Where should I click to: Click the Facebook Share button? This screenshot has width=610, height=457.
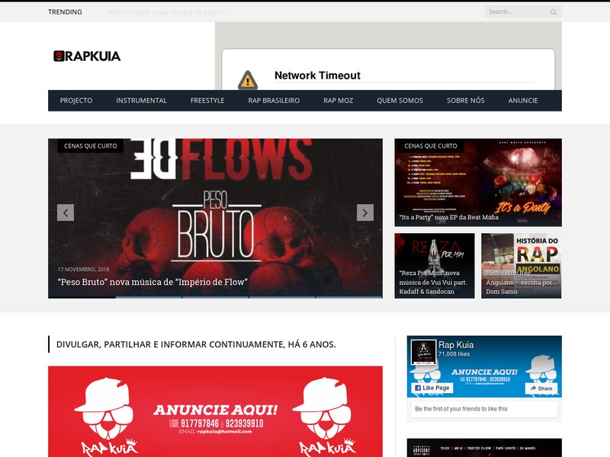[541, 388]
